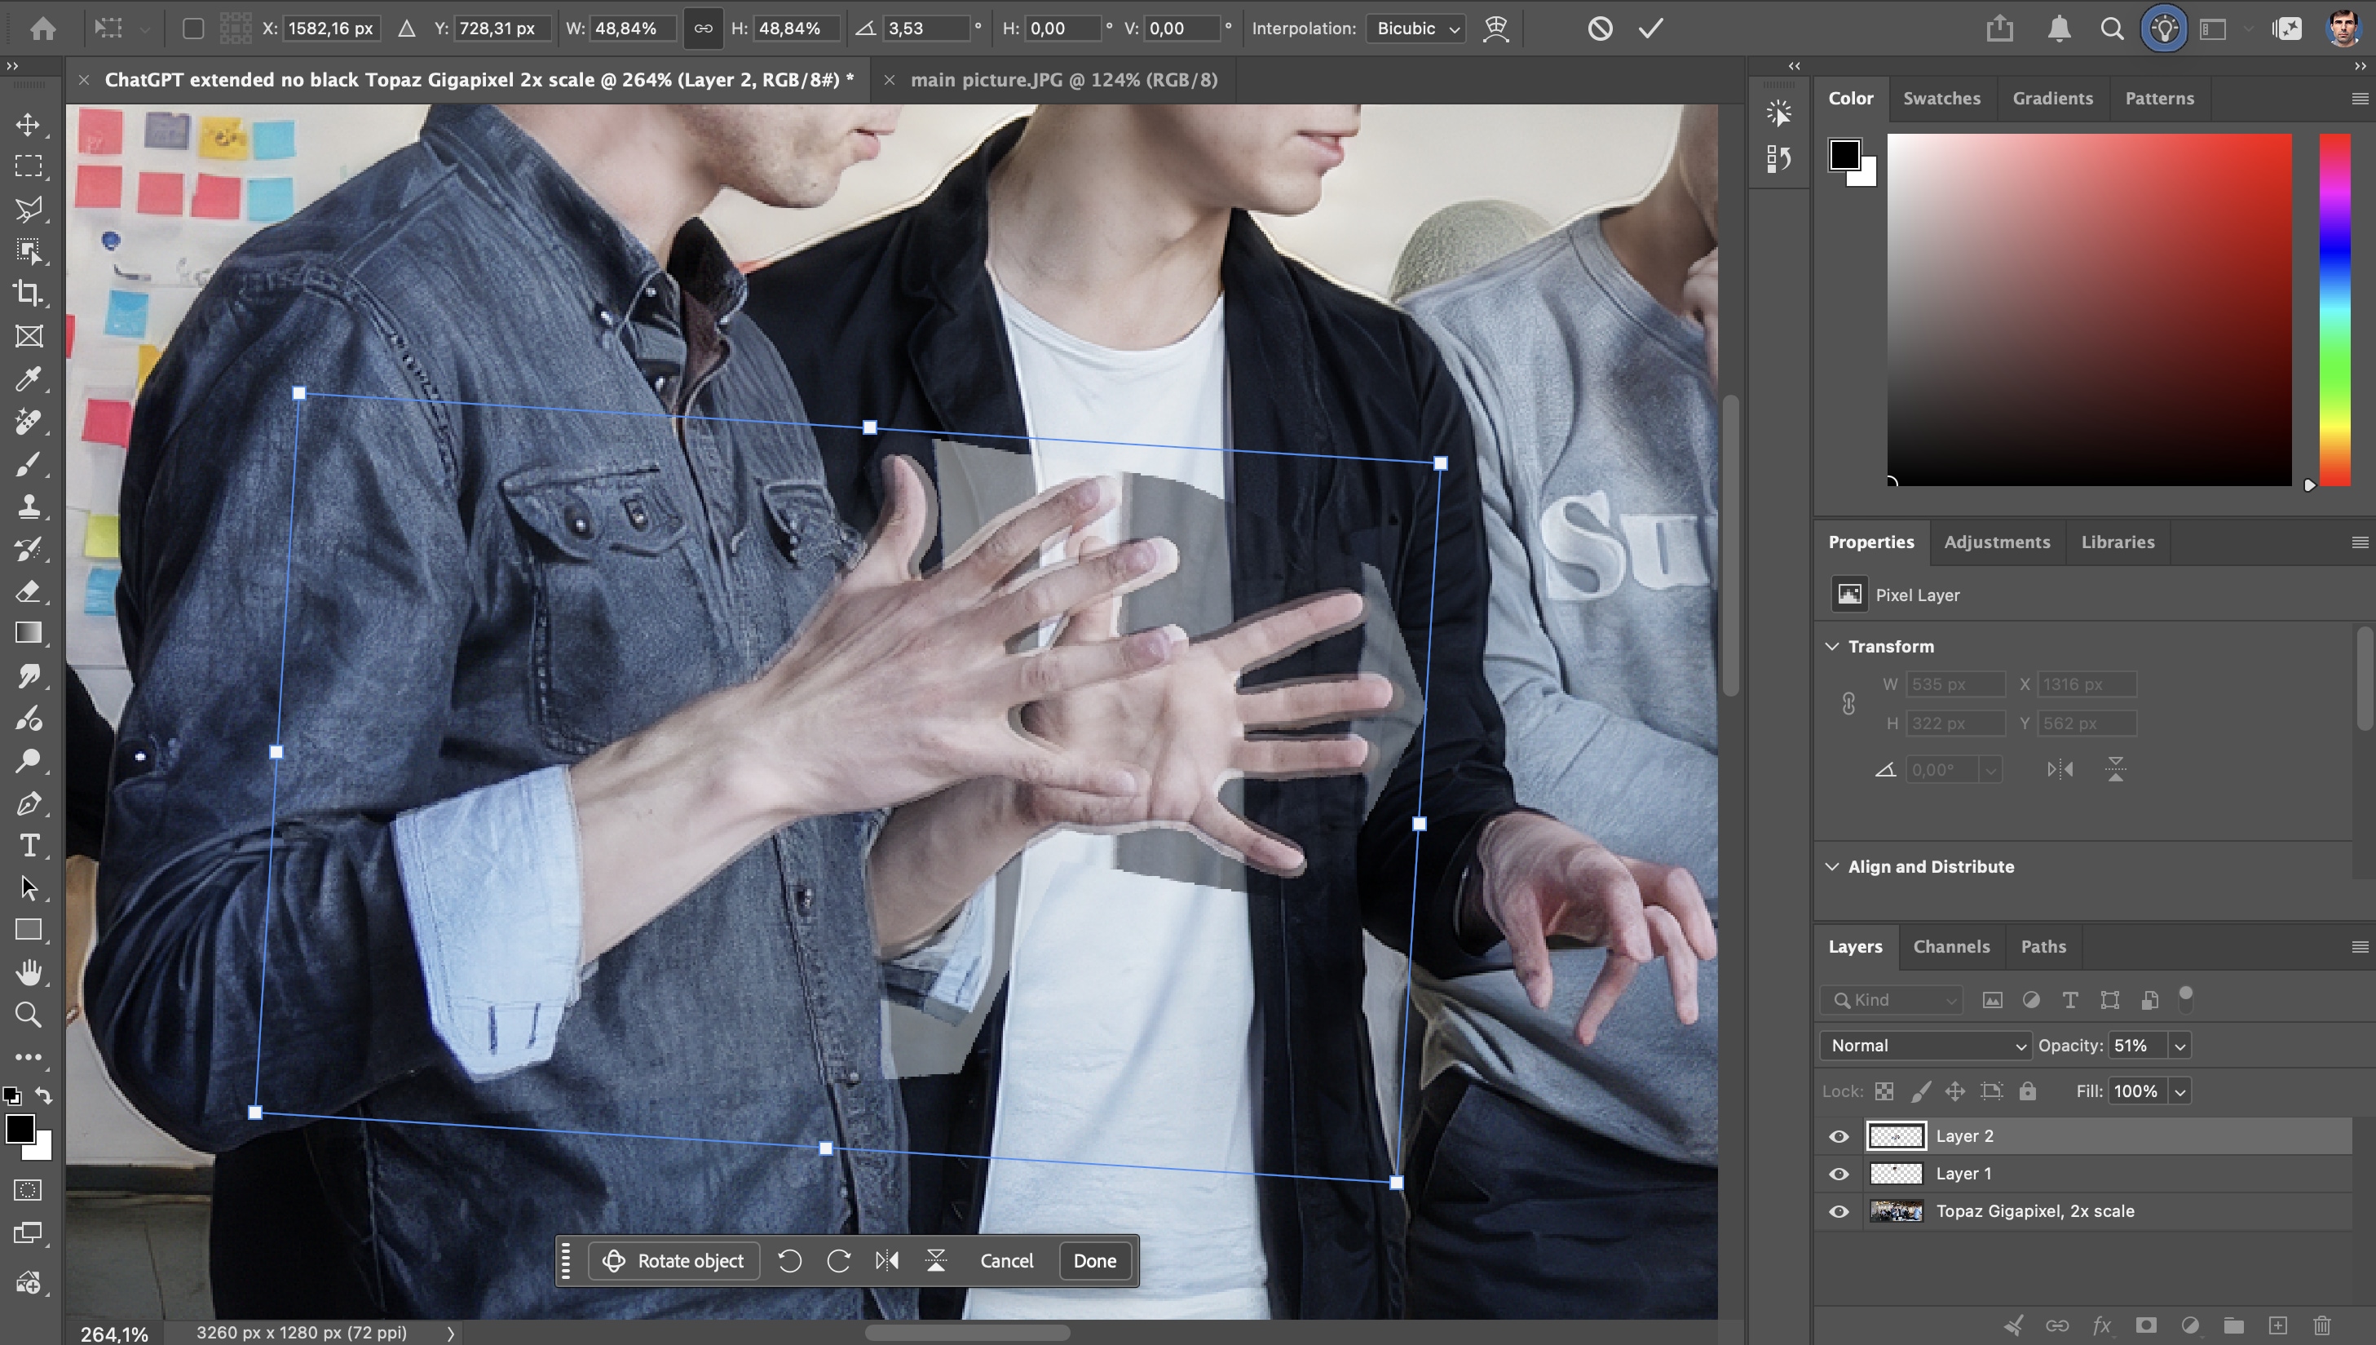
Task: Select the Hand tool
Action: (x=29, y=971)
